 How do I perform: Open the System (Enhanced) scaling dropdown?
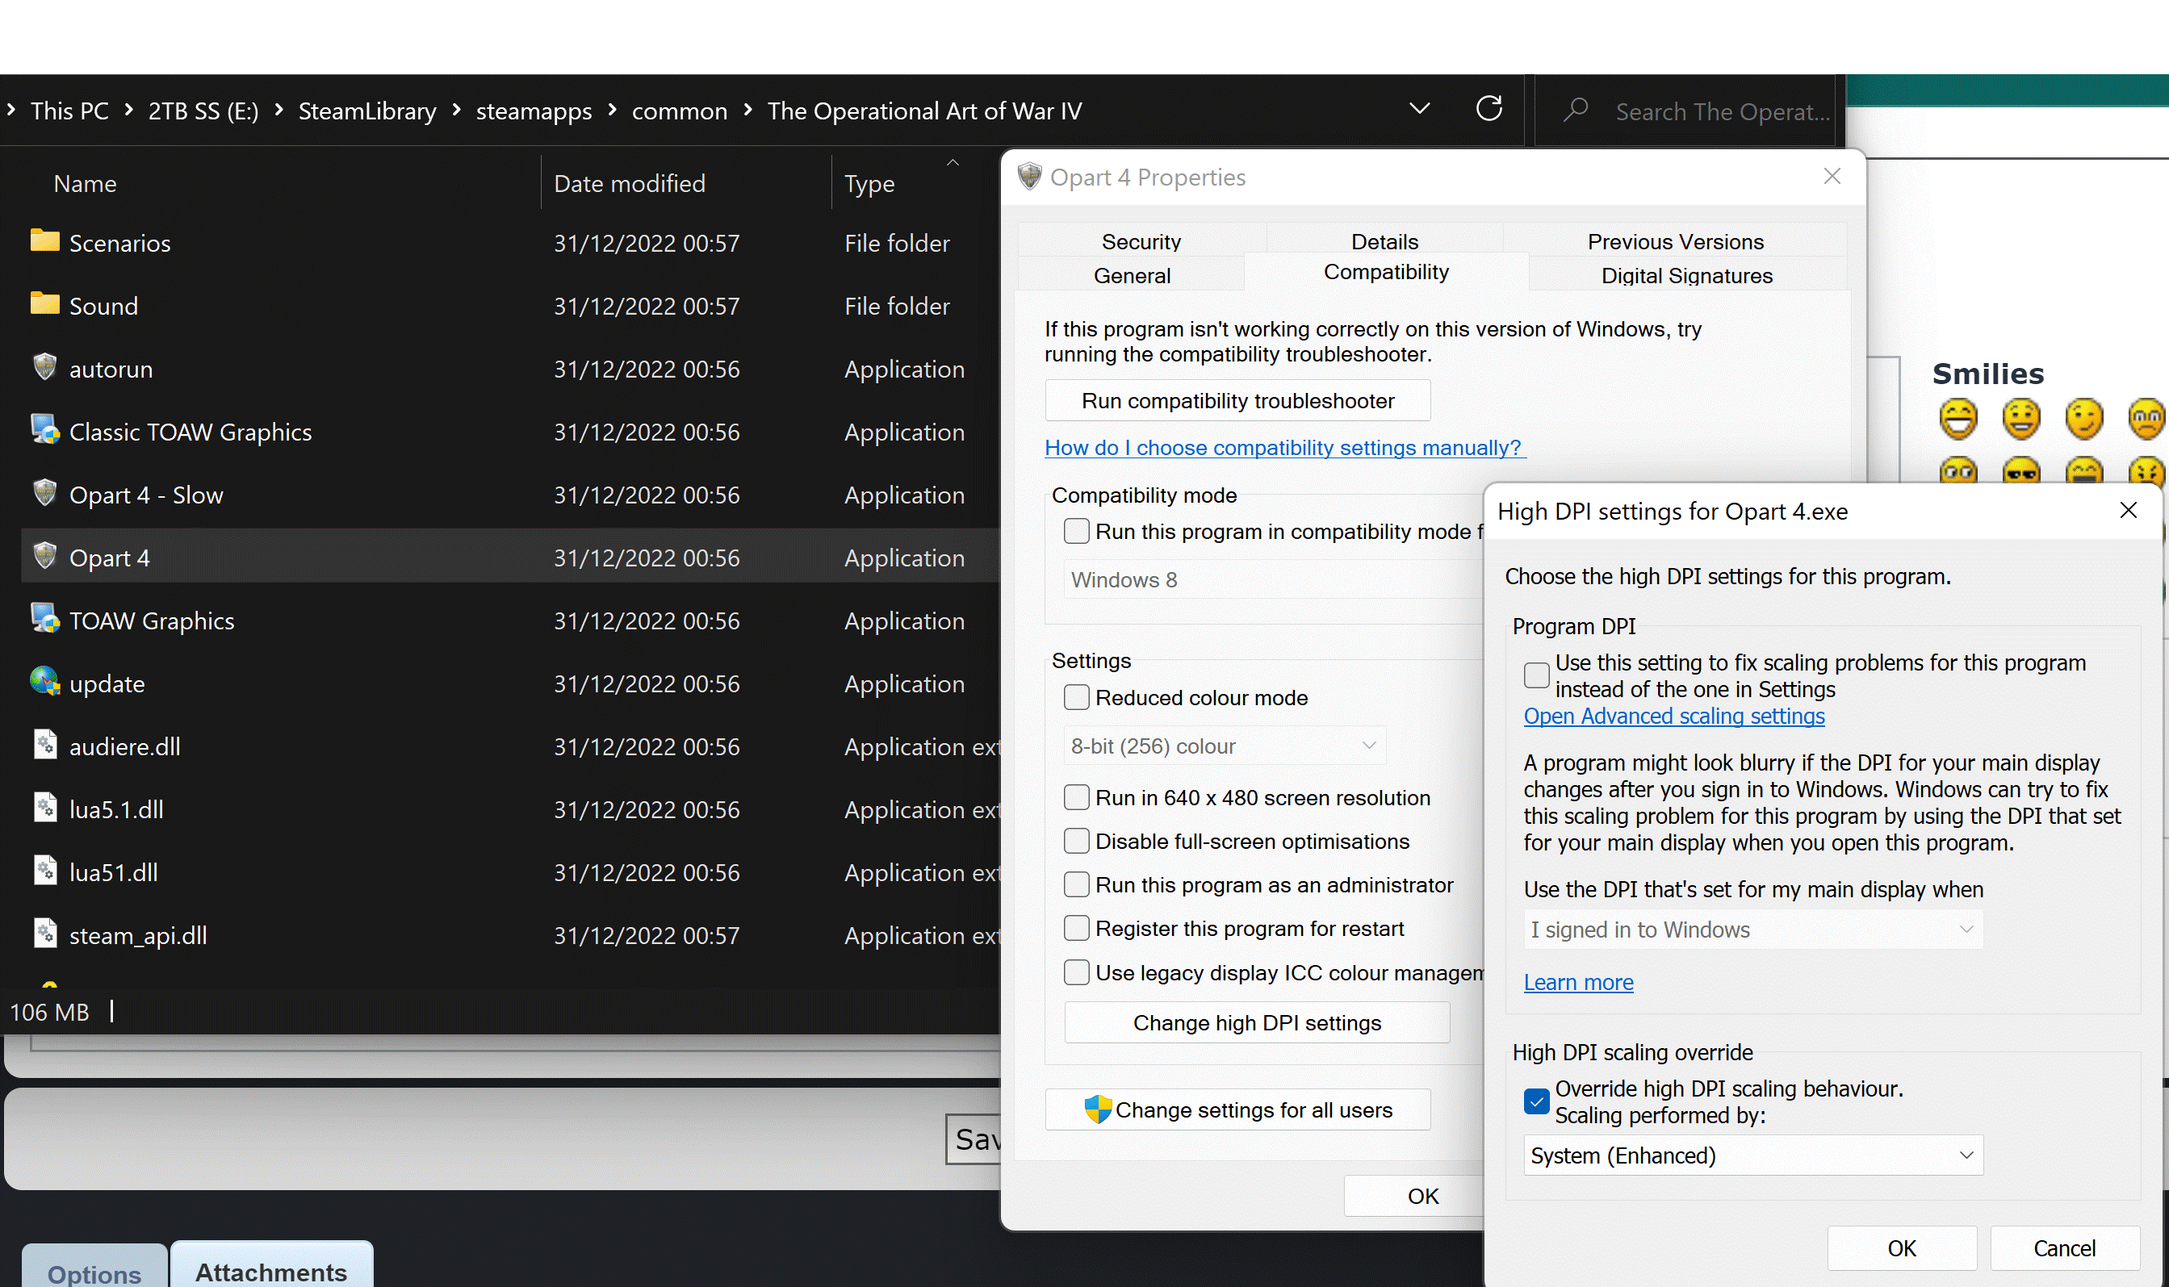(1752, 1155)
